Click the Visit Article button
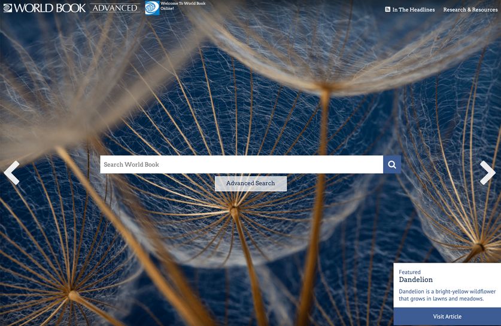The height and width of the screenshot is (326, 501). (x=447, y=316)
